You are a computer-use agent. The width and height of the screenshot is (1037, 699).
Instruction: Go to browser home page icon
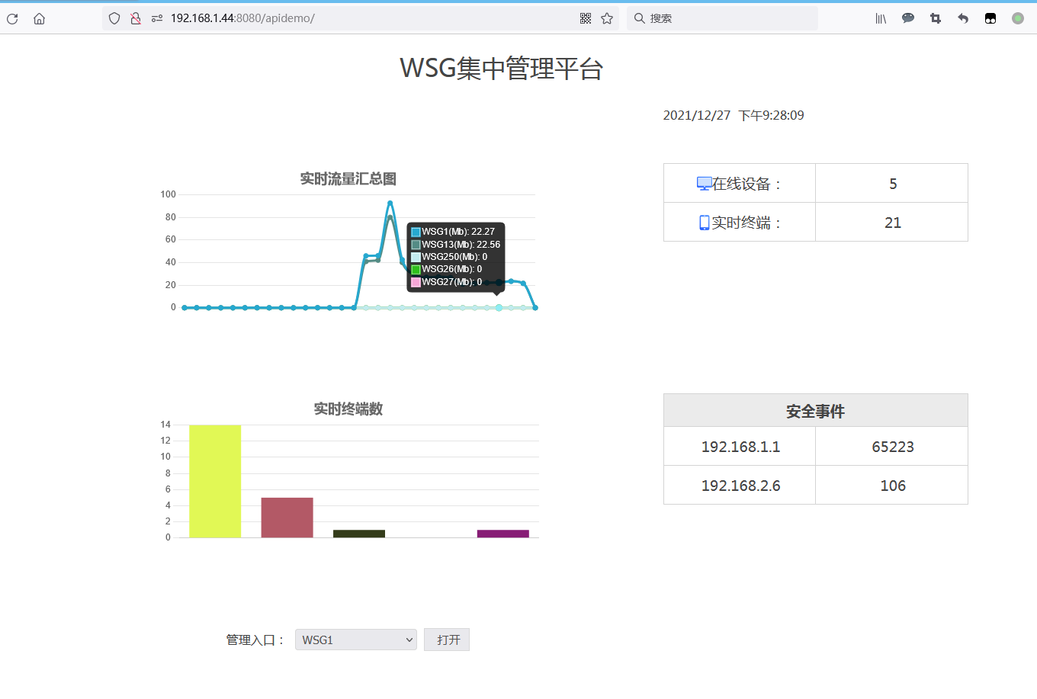(x=39, y=18)
